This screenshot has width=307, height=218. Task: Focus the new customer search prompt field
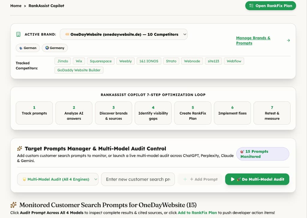138,179
